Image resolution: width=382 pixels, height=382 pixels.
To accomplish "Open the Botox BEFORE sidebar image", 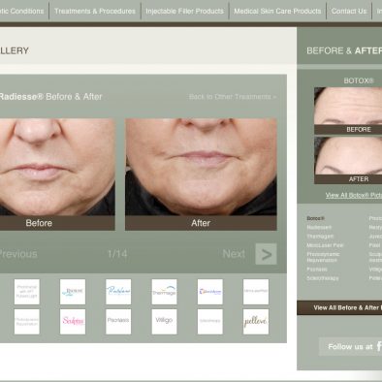I will tap(348, 111).
